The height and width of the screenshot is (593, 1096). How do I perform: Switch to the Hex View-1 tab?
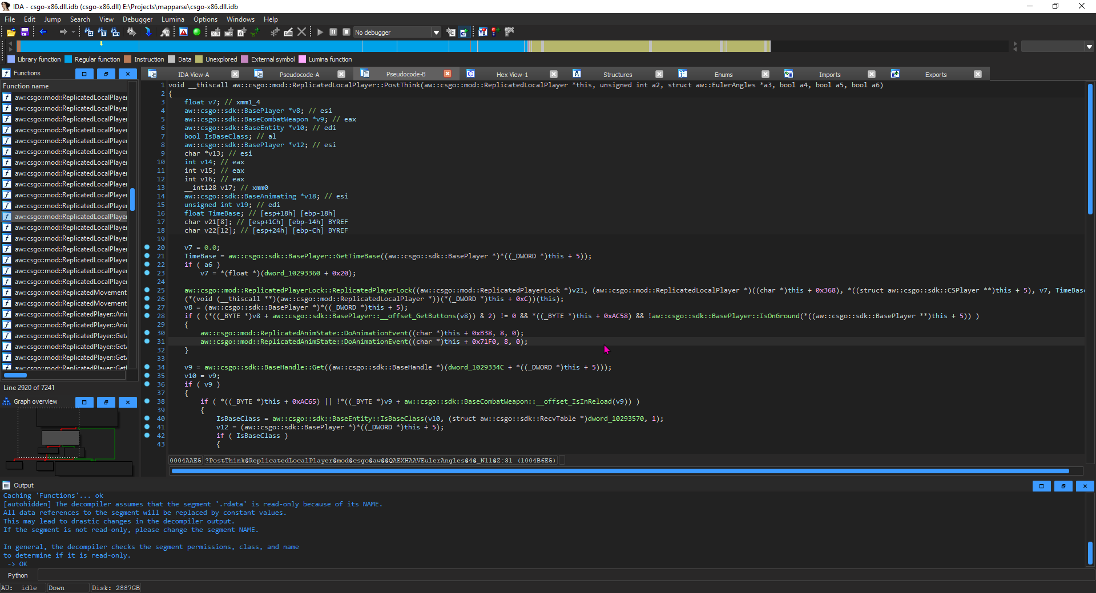tap(511, 75)
